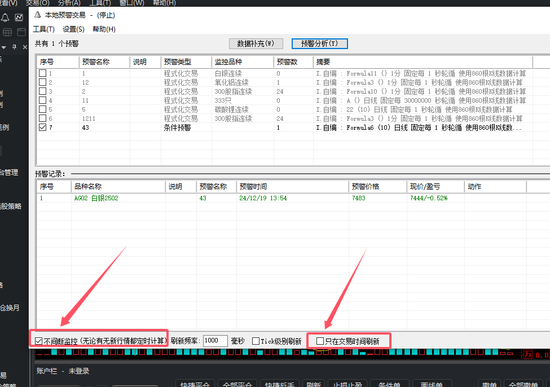Viewport: 550px width, 387px height.
Task: Enable the Tick级别刷新 checkbox
Action: click(x=256, y=341)
